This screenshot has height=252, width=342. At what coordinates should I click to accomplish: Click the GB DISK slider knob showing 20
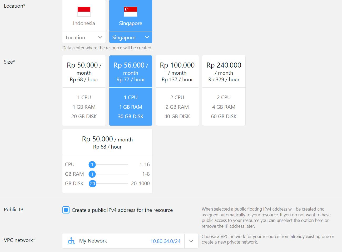point(92,183)
